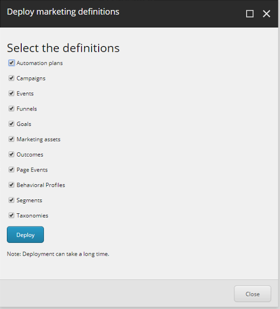Toggle the Campaigns checkbox
This screenshot has height=309, width=280.
coord(12,78)
